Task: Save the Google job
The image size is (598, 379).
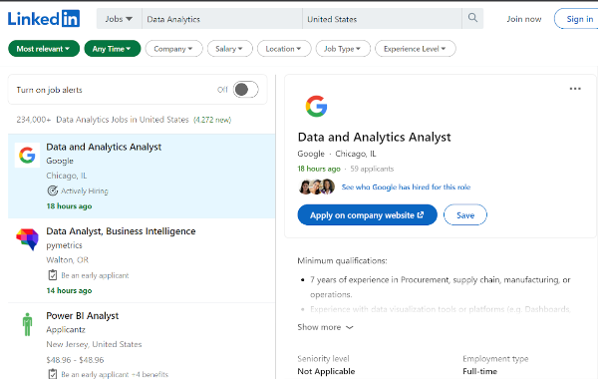Action: (x=464, y=214)
